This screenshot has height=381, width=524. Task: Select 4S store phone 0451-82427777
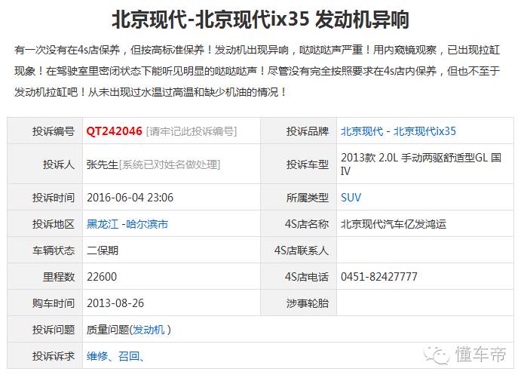[379, 277]
